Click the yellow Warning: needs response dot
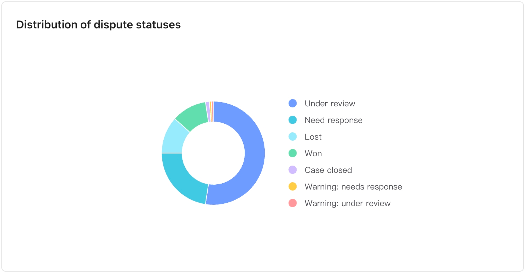 coord(293,187)
